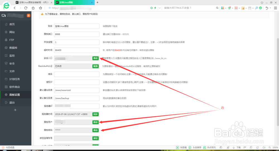Open 安全 in the sidebar
Image resolution: width=279 pixels, height=151 pixels.
(16, 63)
